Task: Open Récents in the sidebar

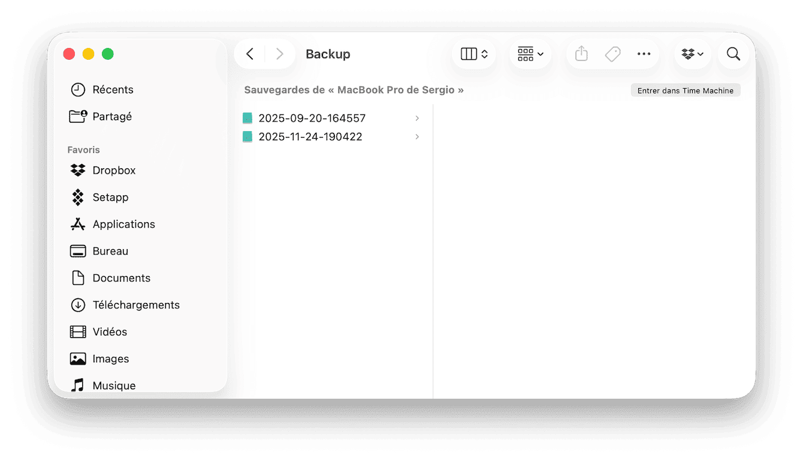Action: (x=112, y=90)
